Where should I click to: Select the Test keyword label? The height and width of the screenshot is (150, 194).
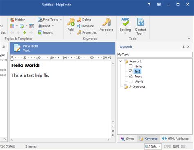pos(137,71)
